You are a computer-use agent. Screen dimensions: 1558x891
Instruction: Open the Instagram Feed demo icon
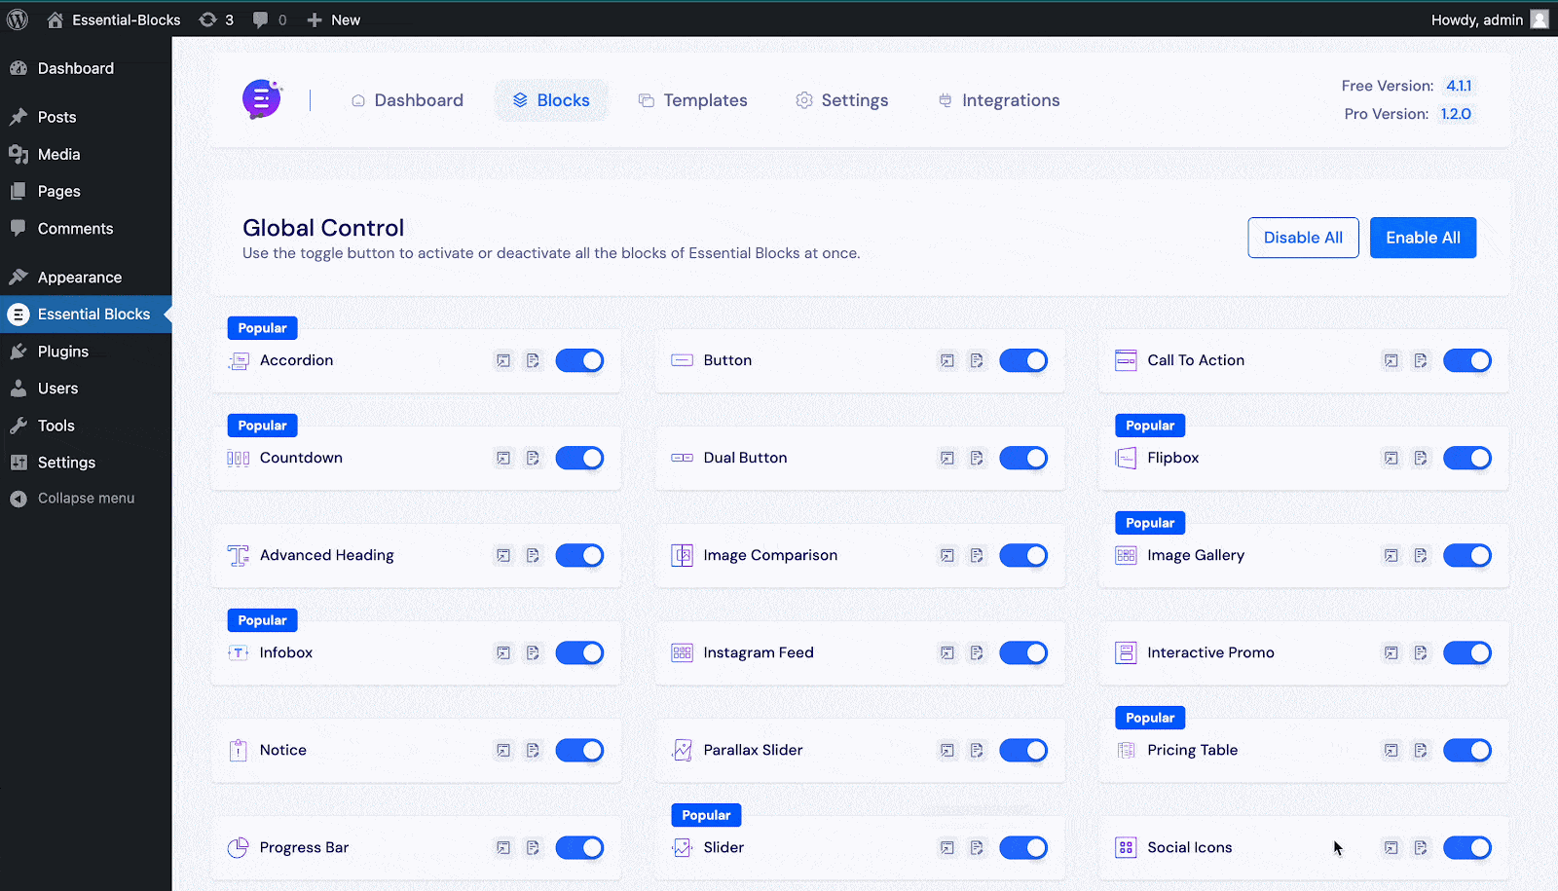(x=947, y=652)
